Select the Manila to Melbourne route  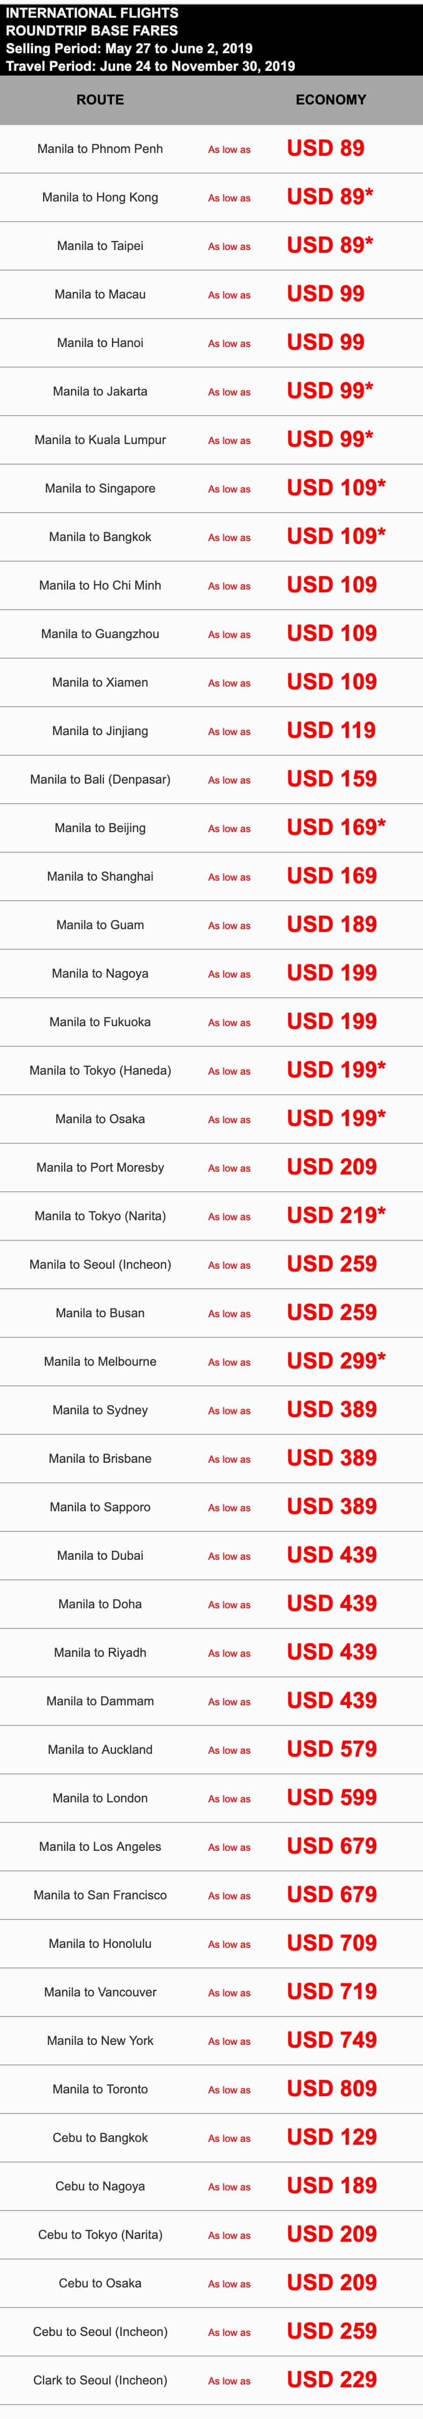pos(99,1362)
